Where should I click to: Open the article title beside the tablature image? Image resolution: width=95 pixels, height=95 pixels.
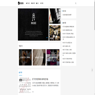(40, 79)
